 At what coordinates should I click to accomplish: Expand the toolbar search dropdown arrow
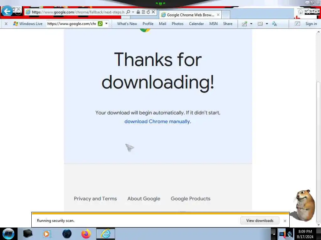click(107, 24)
